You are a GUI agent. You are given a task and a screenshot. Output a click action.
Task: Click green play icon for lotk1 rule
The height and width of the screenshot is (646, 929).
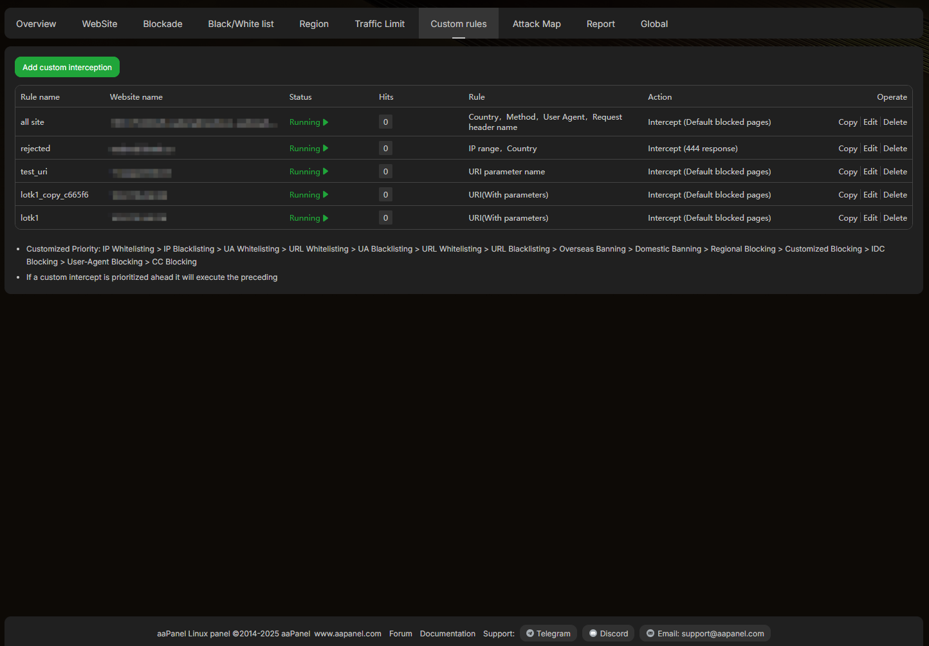(326, 218)
